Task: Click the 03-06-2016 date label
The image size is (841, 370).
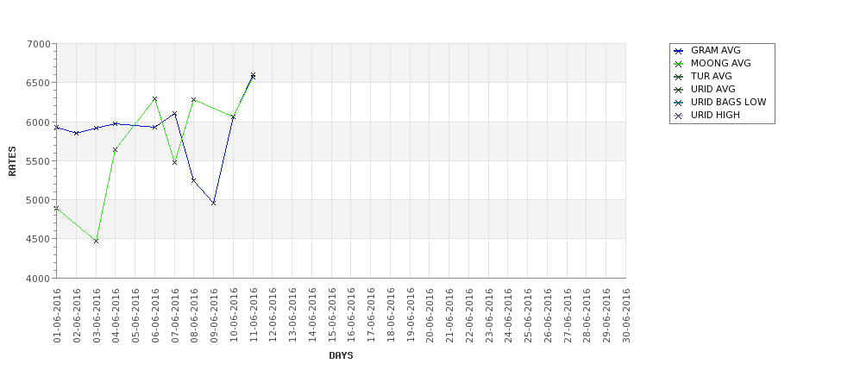Action: tap(96, 316)
